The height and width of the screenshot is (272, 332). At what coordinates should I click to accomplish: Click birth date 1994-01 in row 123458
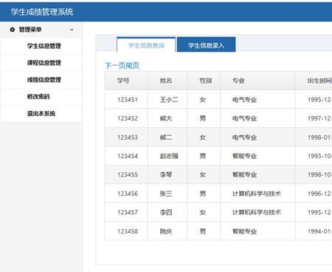pos(319,231)
